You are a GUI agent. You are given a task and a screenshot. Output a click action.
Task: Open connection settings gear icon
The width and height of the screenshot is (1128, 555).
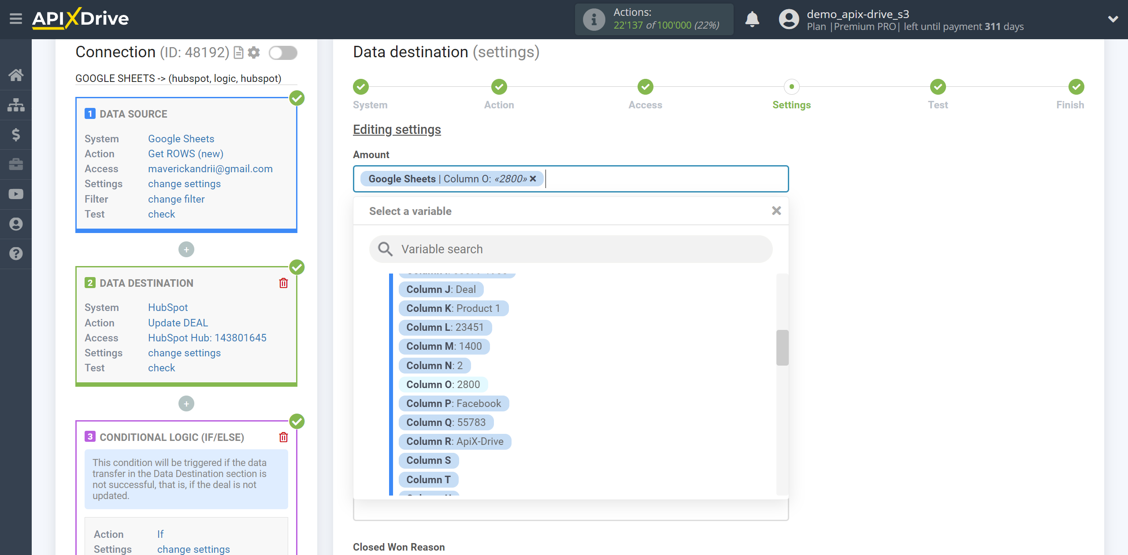click(x=254, y=53)
